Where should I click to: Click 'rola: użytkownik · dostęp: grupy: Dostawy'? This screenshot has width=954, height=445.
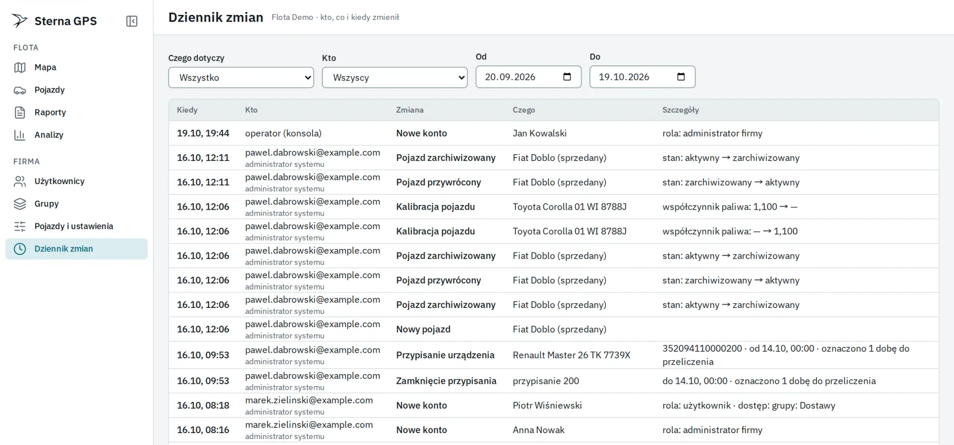(748, 406)
